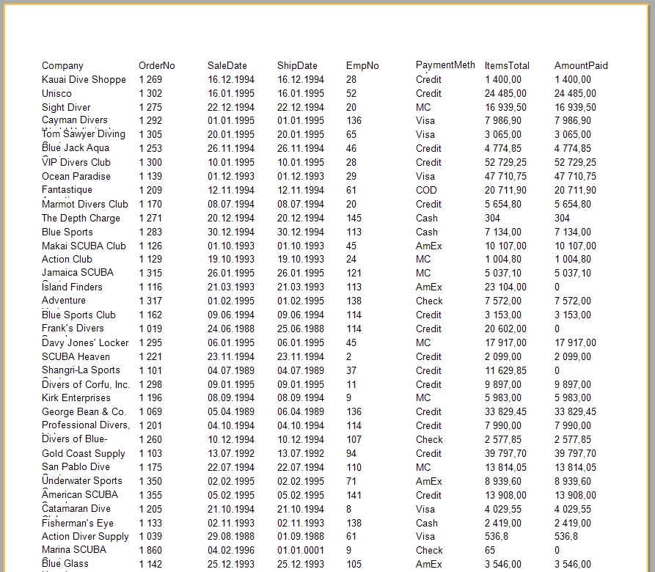
Task: Select the Professional Divers, entry
Action: click(86, 425)
